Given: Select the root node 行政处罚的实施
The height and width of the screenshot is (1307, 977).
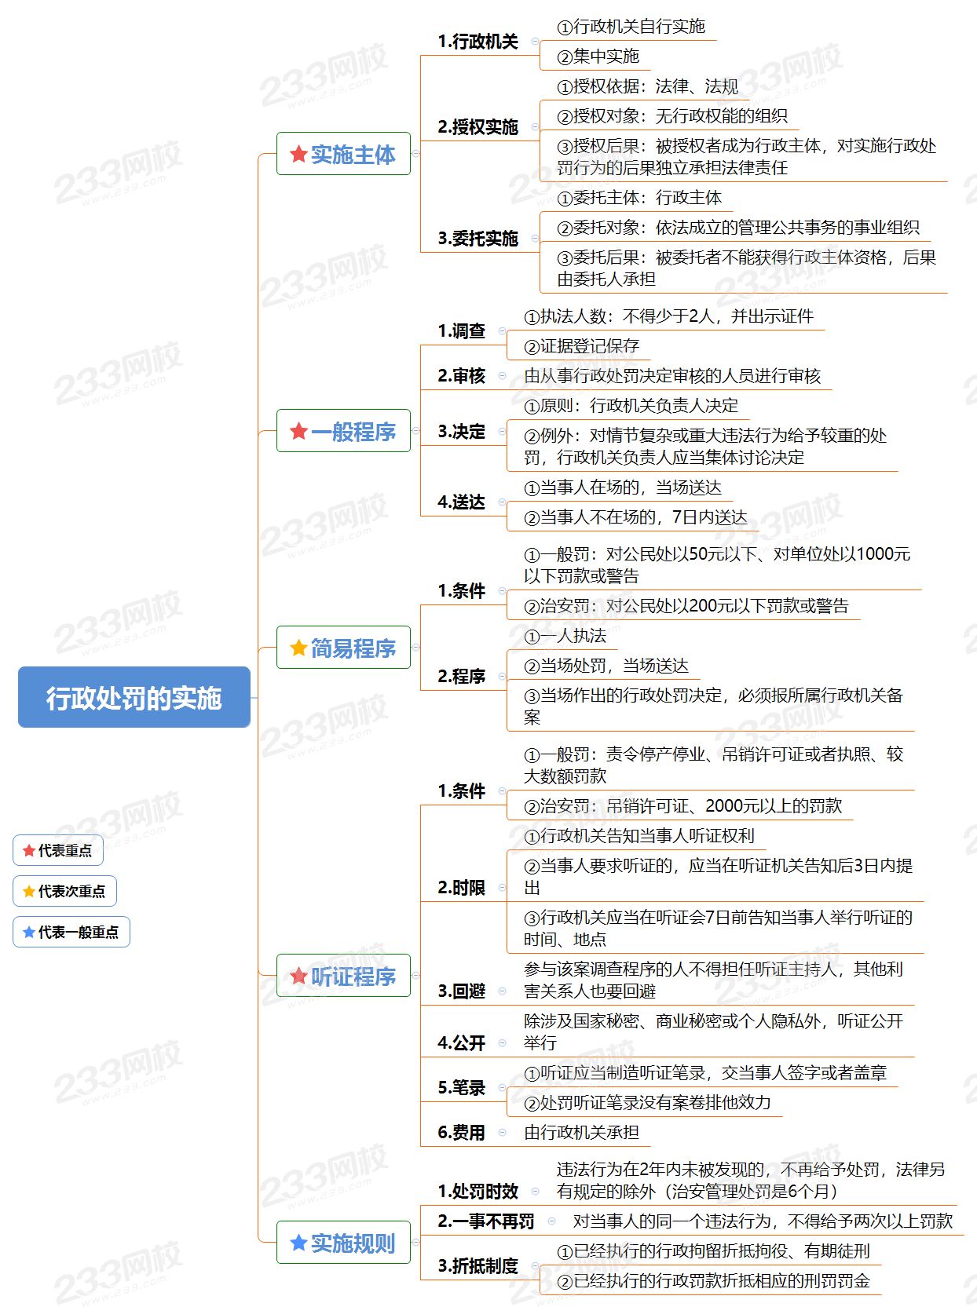Looking at the screenshot, I should 134,697.
